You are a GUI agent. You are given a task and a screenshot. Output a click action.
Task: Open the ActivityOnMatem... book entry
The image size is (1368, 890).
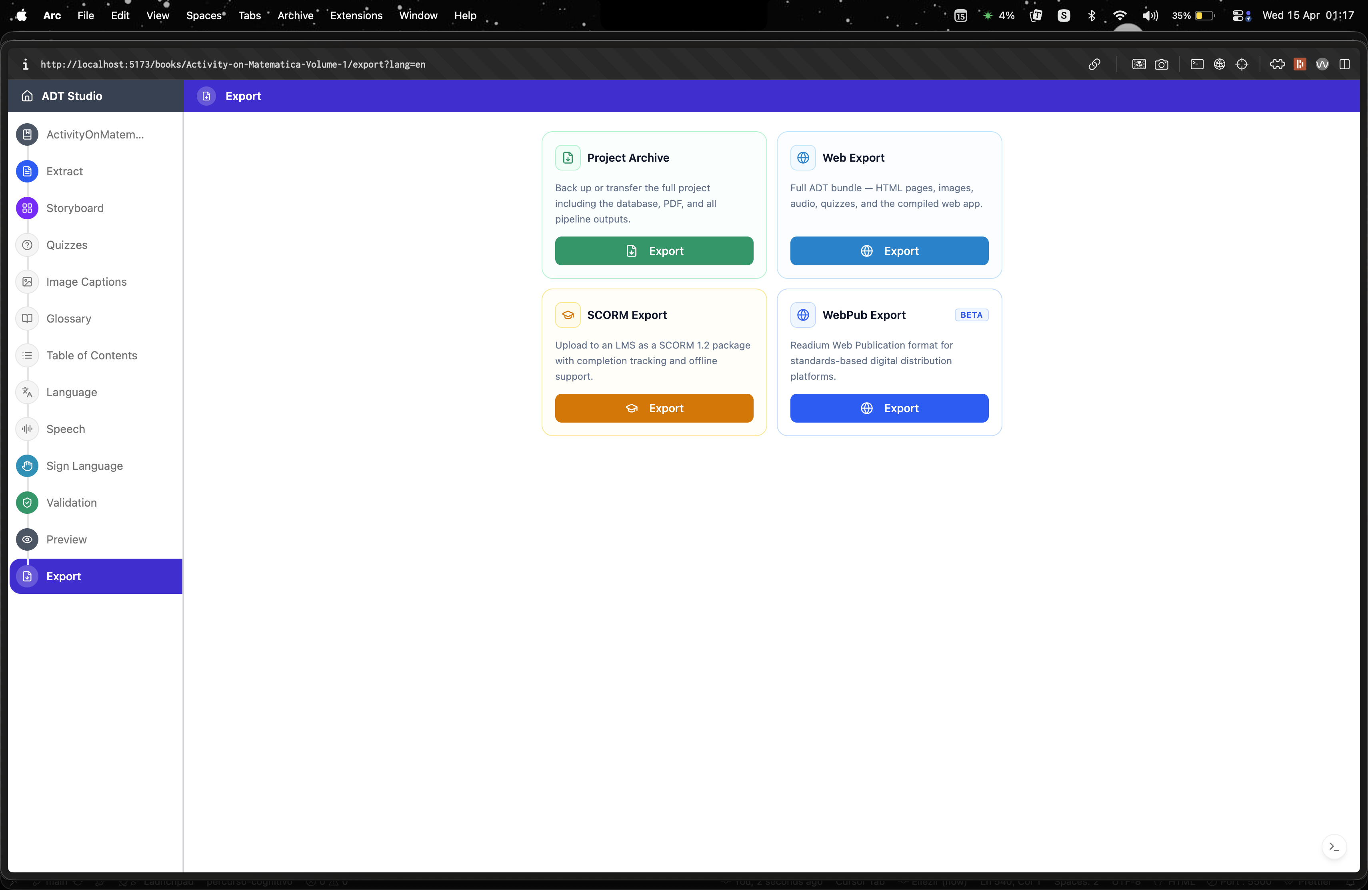coord(96,134)
